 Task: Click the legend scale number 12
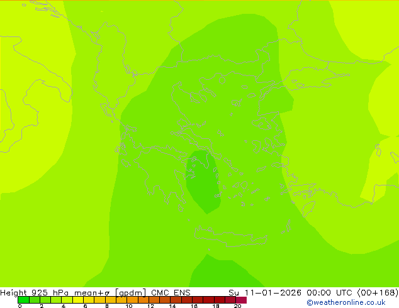pyautogui.click(x=150, y=306)
